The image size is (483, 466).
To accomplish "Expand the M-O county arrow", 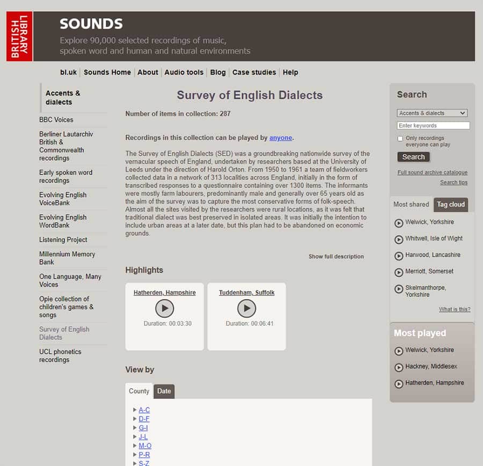I will [x=135, y=446].
